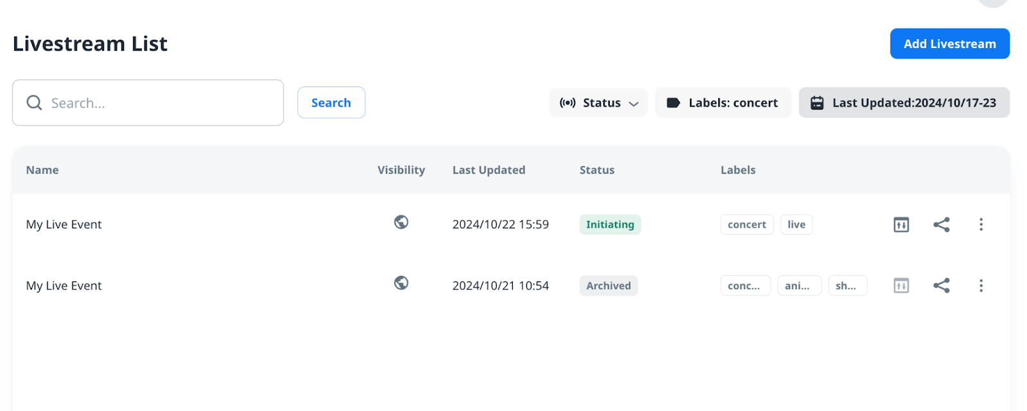This screenshot has height=411, width=1027.
Task: Open the first My Live Event entry
Action: tap(64, 224)
